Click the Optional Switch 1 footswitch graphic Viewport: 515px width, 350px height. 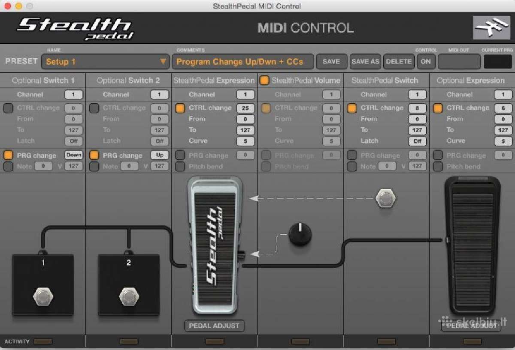(x=43, y=284)
